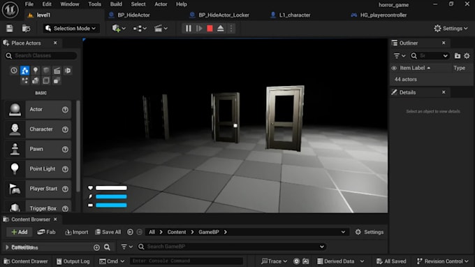Click the Save All button

pos(108,232)
